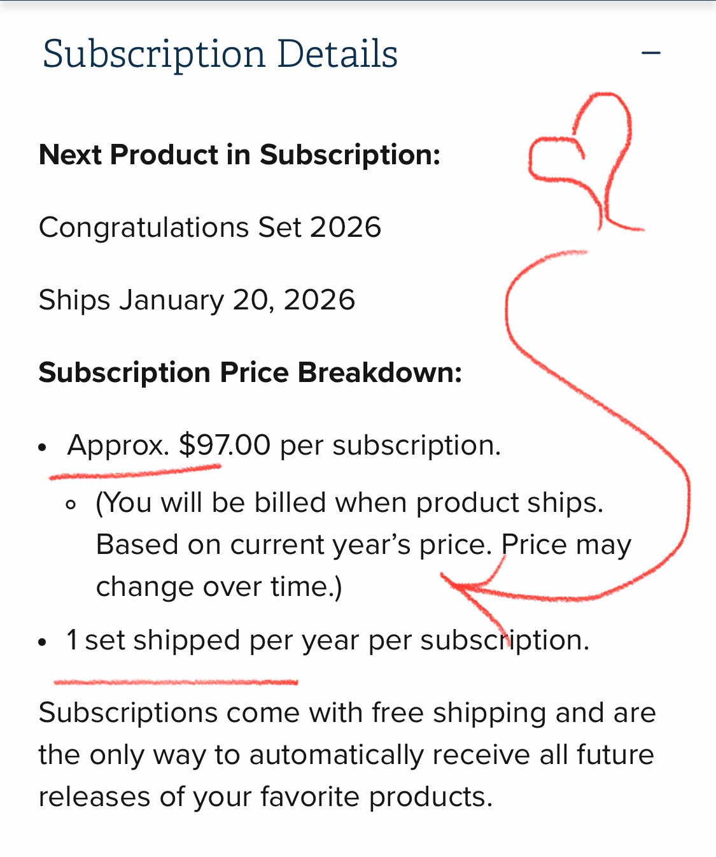Click the Subscription Details heading
The height and width of the screenshot is (857, 716).
click(x=220, y=54)
